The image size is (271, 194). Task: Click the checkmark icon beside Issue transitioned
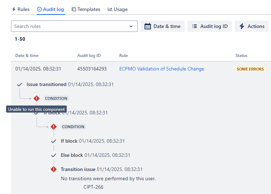(20, 84)
